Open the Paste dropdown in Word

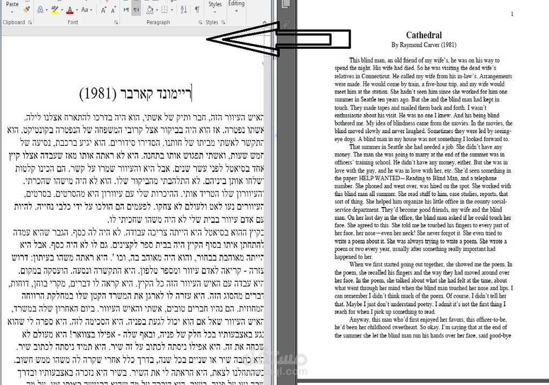[12, 8]
